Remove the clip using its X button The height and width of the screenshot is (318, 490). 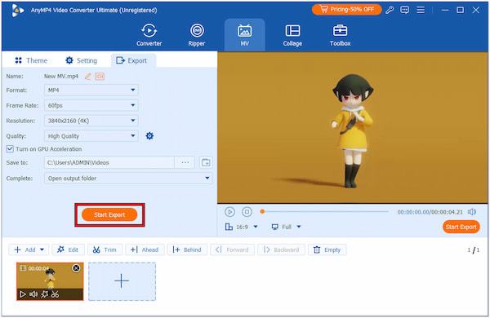tap(76, 268)
